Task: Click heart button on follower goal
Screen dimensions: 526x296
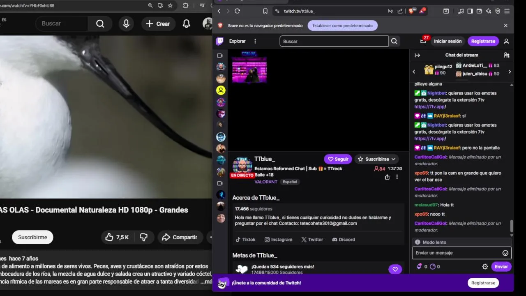Action: (395, 269)
